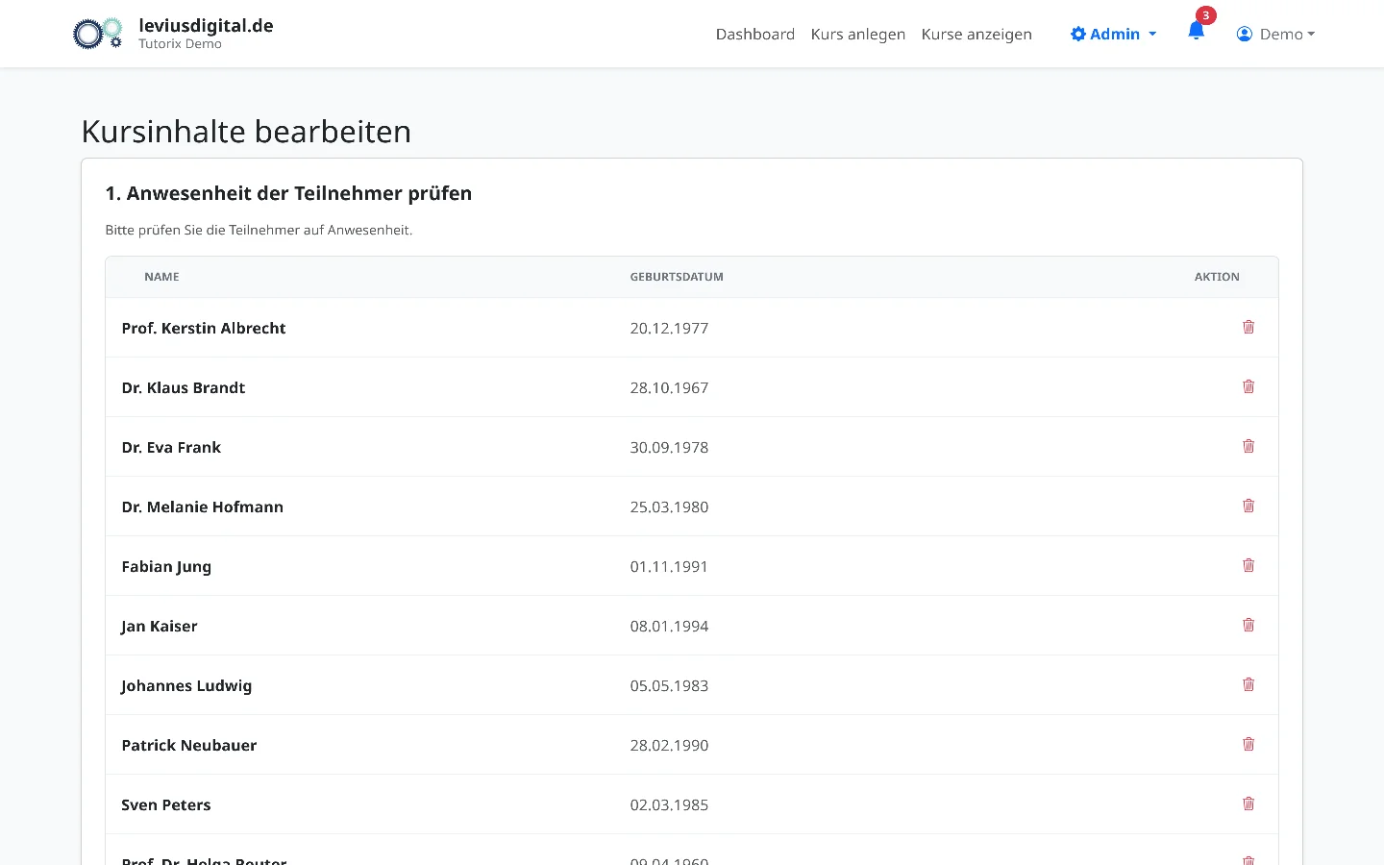Open the notification bell with 3 alerts

[1196, 31]
